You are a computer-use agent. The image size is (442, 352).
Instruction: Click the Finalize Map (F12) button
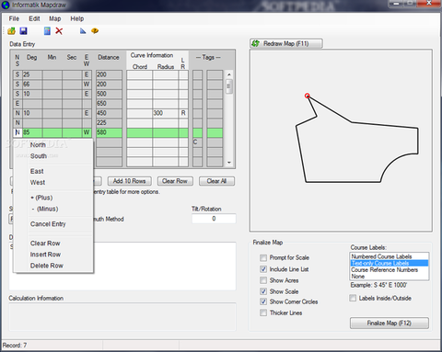click(x=390, y=323)
